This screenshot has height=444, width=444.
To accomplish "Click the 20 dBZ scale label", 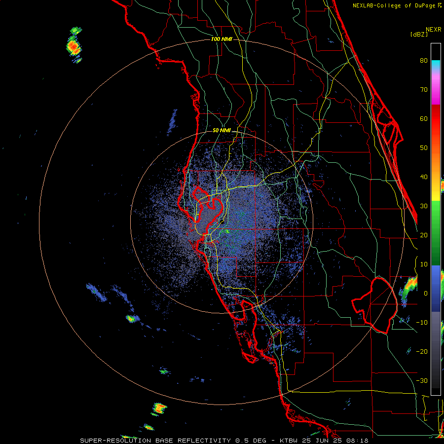I will point(424,235).
